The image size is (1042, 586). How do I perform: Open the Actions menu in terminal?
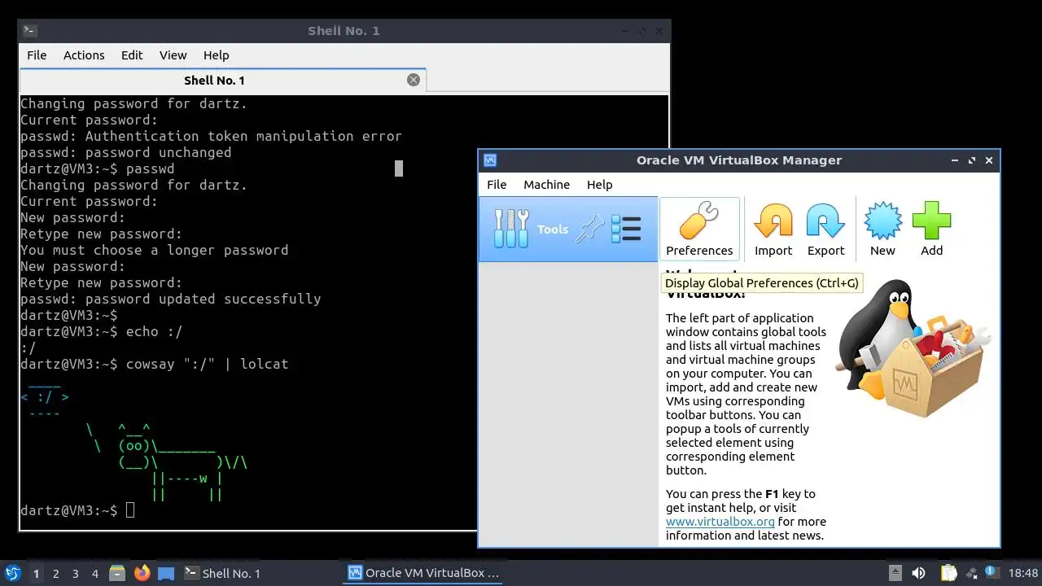(84, 55)
